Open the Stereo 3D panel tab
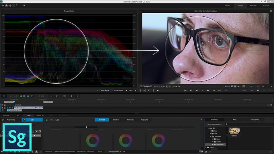Viewport: 274px width, 154px height. (40, 115)
